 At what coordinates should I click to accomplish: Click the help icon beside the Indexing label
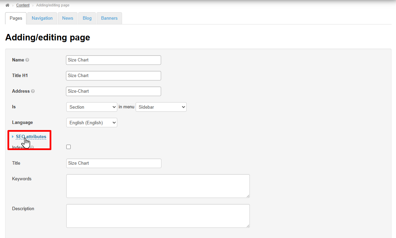(x=32, y=147)
